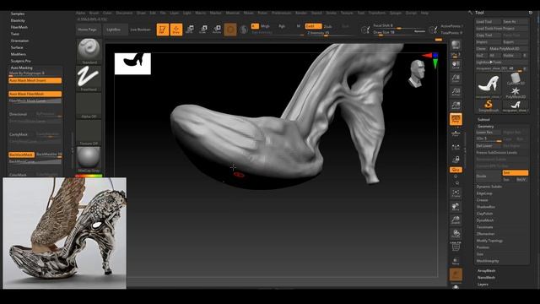Click the Divide button
The image size is (540, 304).
point(489,176)
